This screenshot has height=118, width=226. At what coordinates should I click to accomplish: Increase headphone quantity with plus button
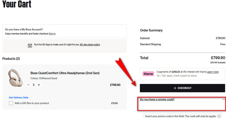[39, 85]
